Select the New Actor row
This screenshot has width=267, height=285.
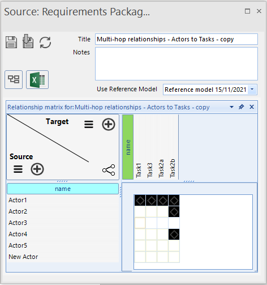63,257
